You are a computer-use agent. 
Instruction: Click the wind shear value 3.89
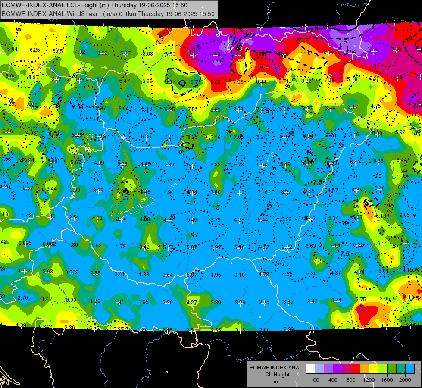[x=288, y=302]
